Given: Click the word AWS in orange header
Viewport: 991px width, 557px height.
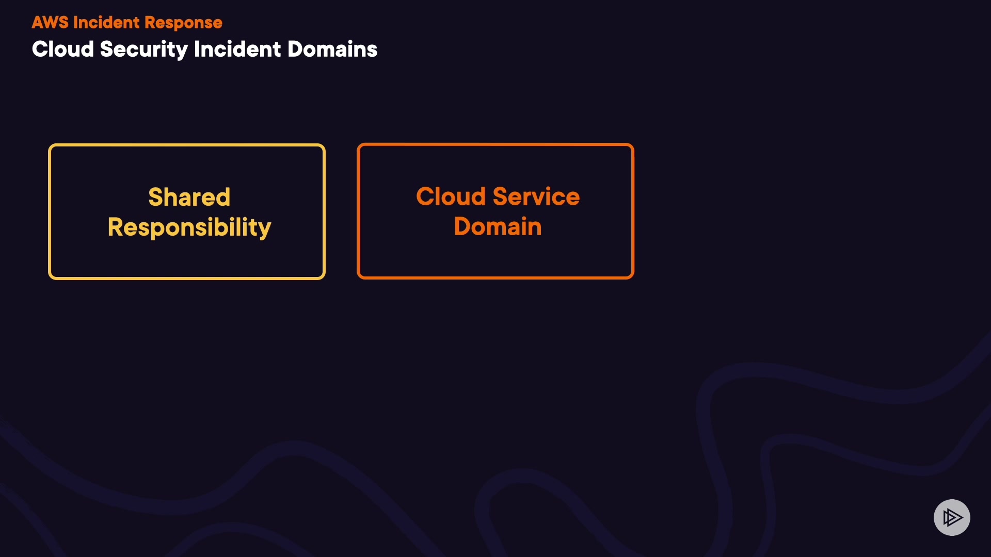Looking at the screenshot, I should pos(50,23).
